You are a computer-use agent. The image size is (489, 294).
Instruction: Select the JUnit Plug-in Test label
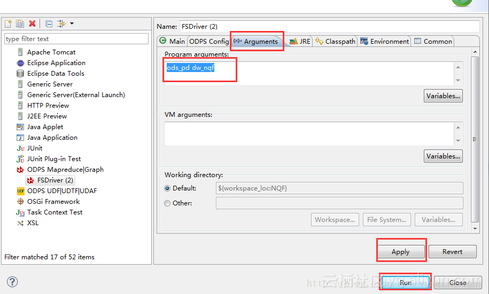(53, 159)
